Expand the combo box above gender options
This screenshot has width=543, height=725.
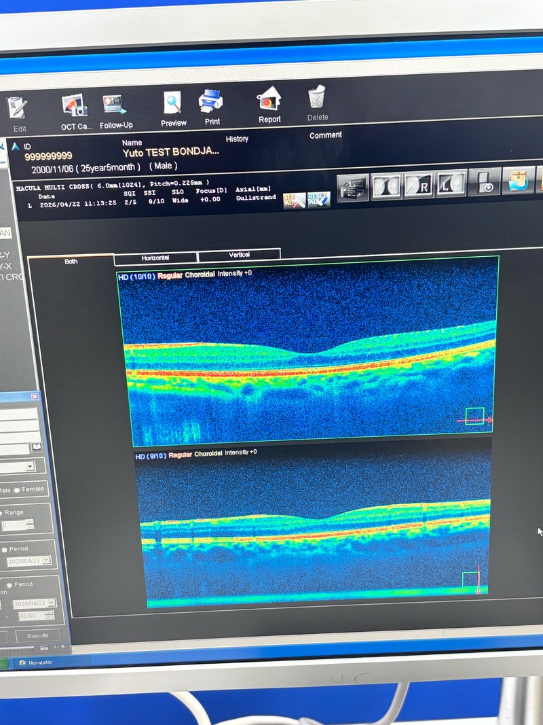[30, 467]
